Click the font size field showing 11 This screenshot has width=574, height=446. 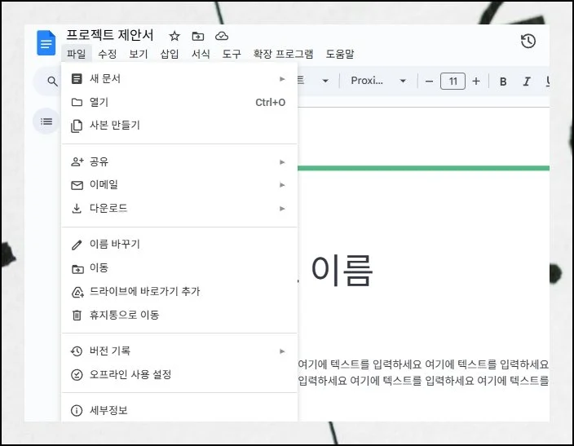tap(453, 81)
